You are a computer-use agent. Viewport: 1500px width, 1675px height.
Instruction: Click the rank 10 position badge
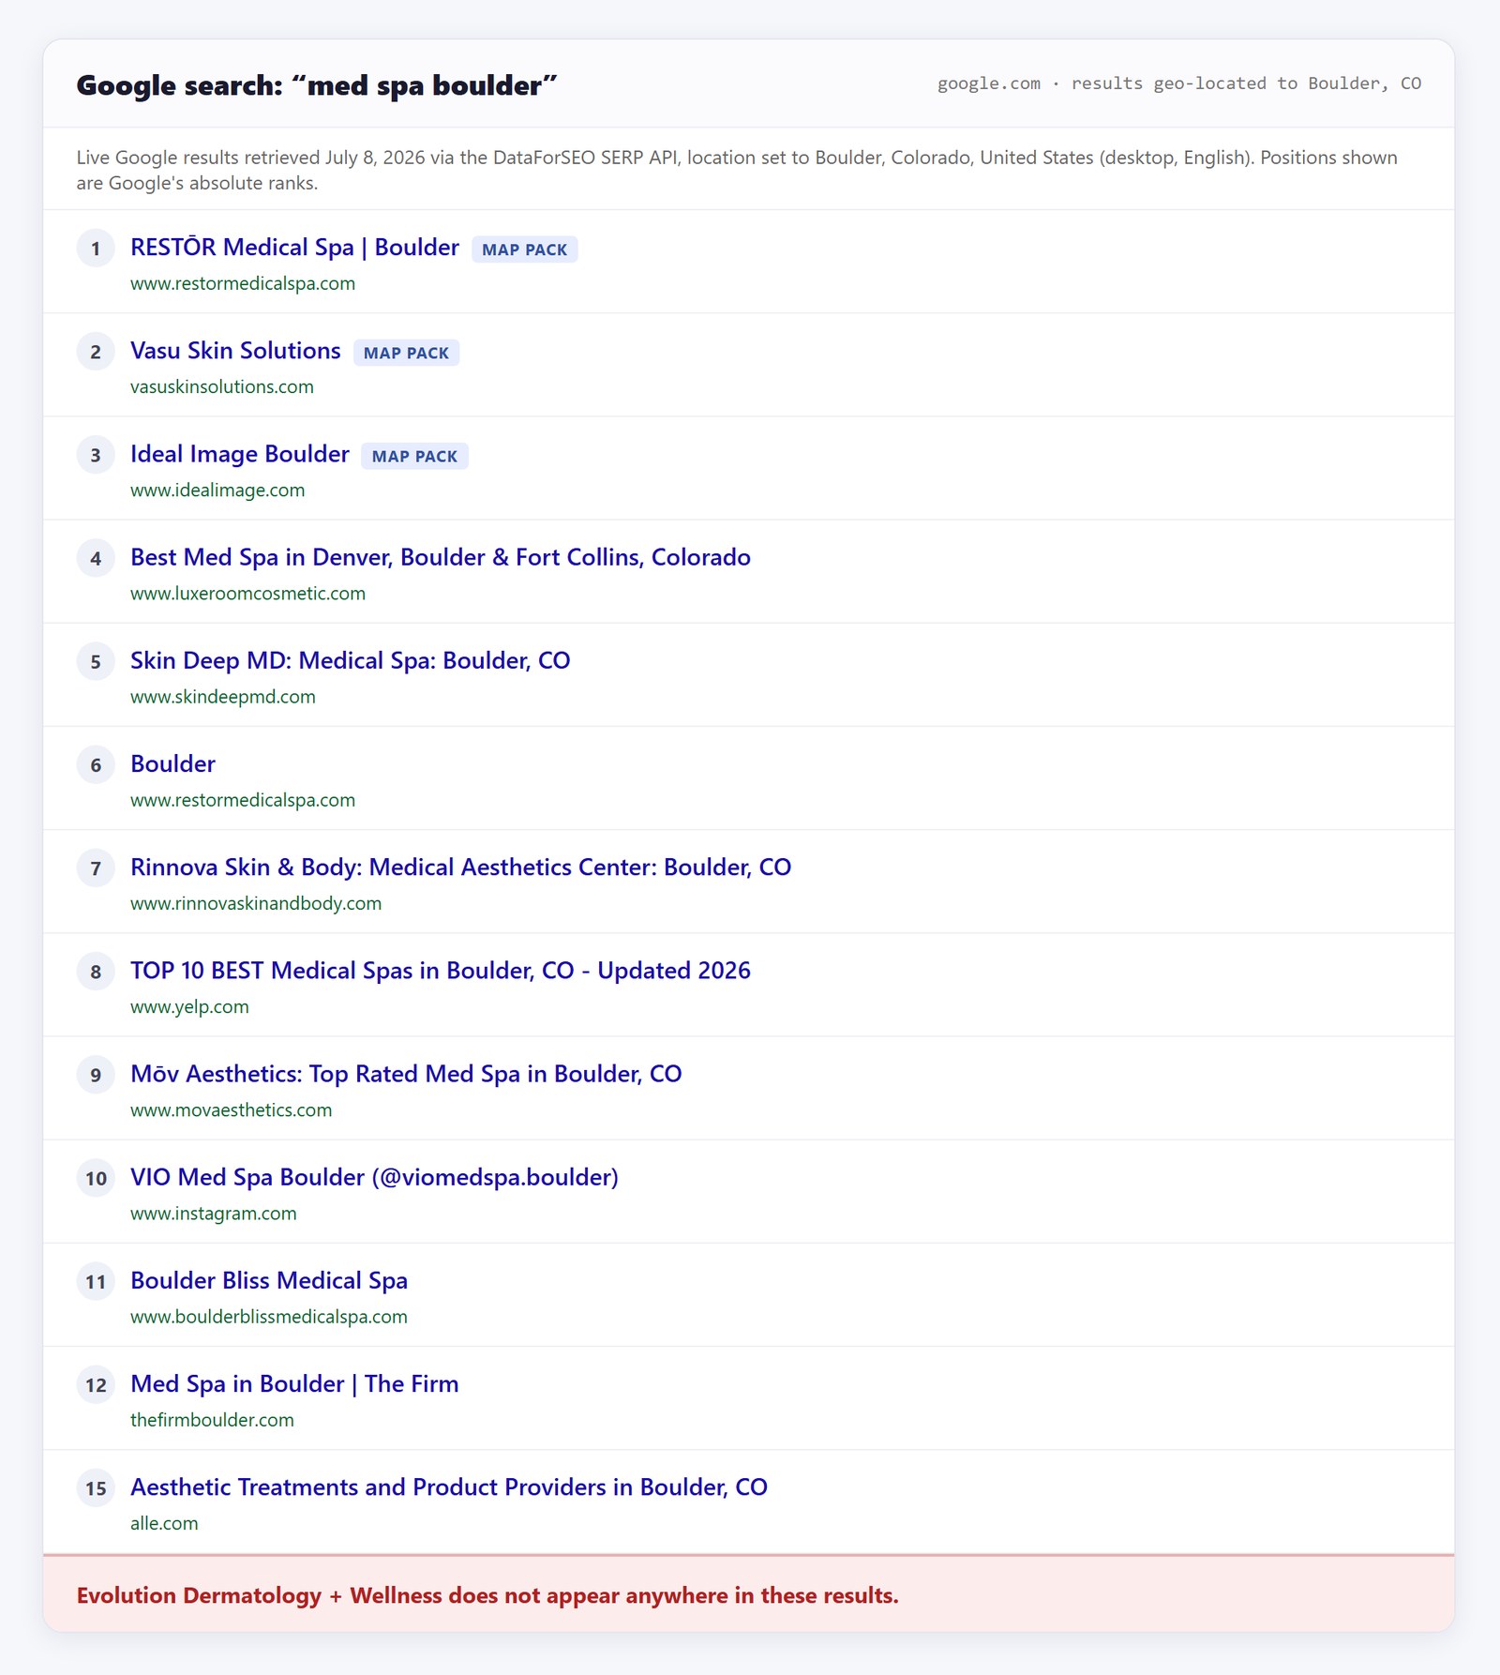point(96,1178)
